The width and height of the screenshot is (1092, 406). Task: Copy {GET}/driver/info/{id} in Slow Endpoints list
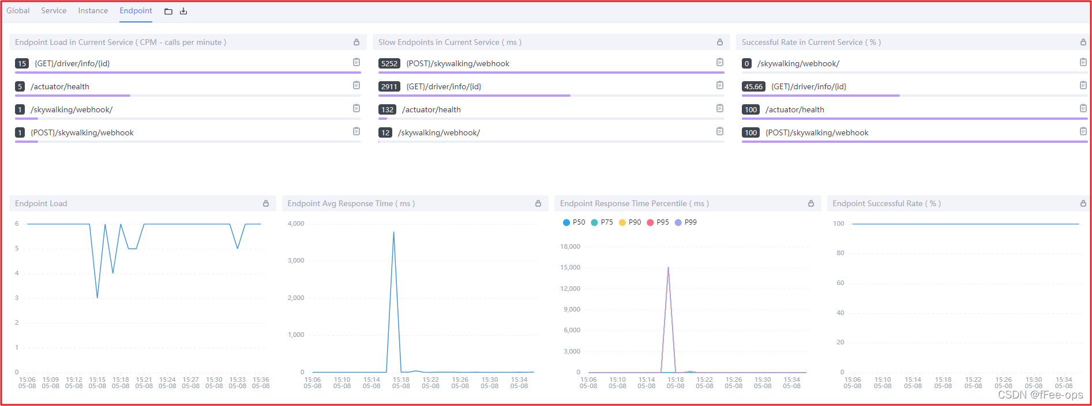(x=720, y=85)
